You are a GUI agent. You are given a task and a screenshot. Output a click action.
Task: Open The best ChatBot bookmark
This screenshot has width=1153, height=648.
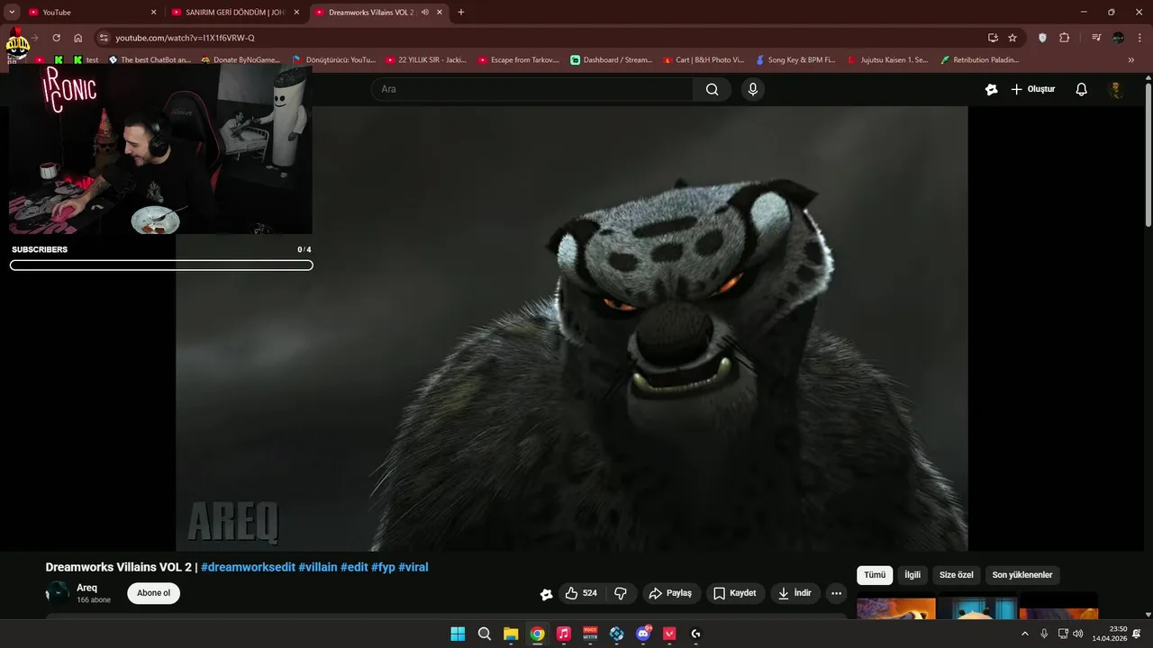click(x=150, y=59)
